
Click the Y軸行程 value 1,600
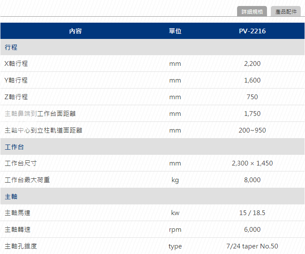(252, 80)
